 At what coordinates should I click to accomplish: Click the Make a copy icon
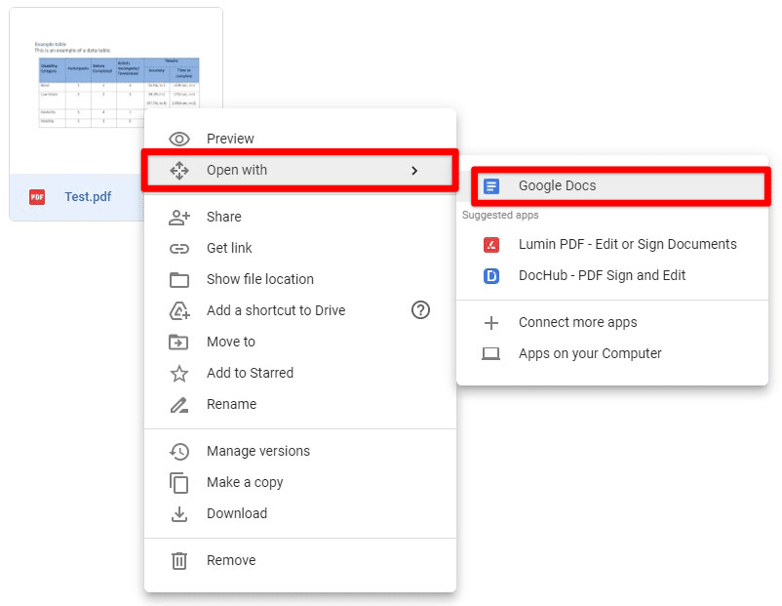(x=179, y=483)
